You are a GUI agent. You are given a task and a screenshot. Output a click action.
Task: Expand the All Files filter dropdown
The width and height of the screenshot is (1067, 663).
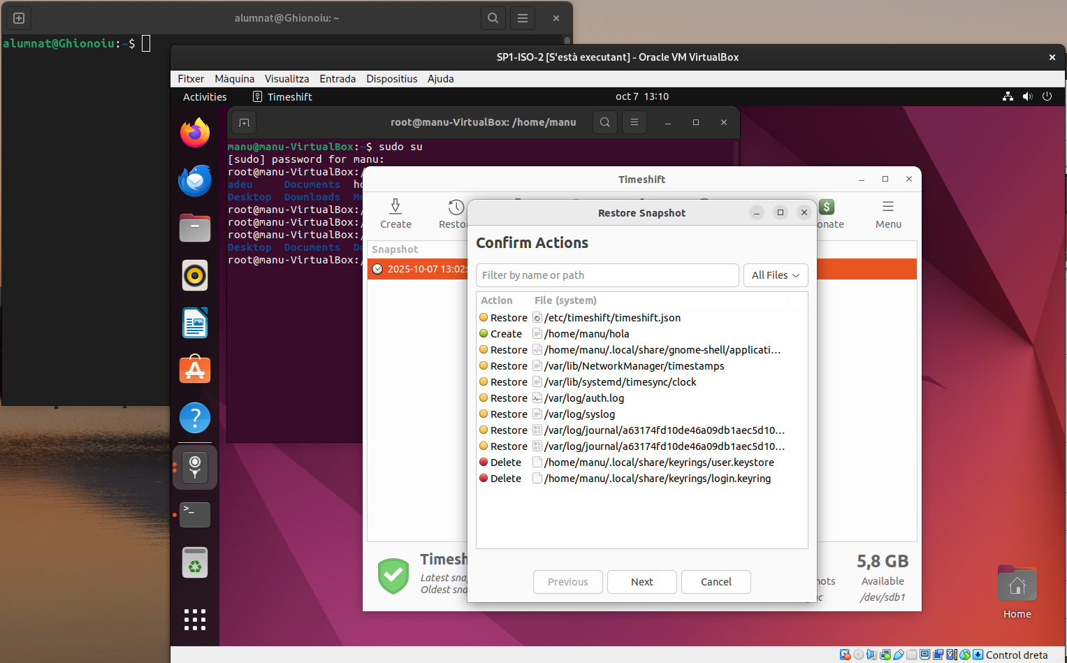point(775,275)
